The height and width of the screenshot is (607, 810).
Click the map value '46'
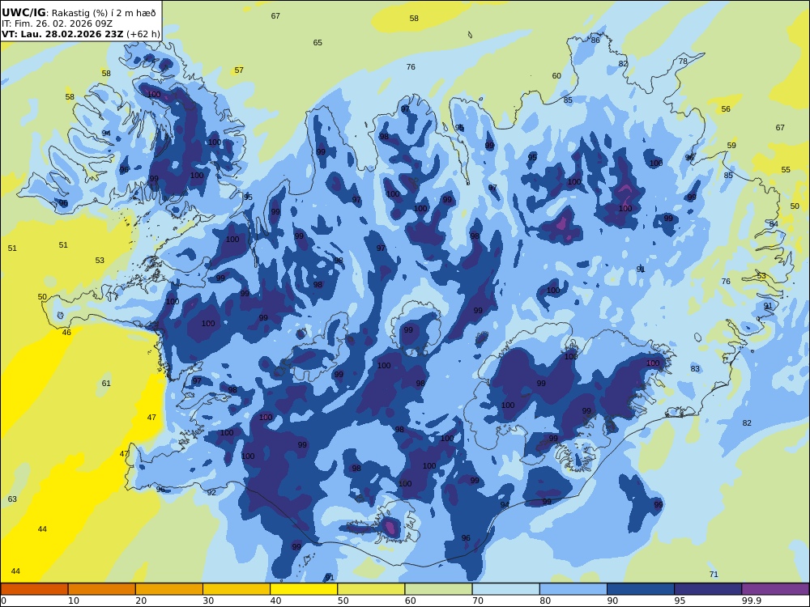coord(66,332)
